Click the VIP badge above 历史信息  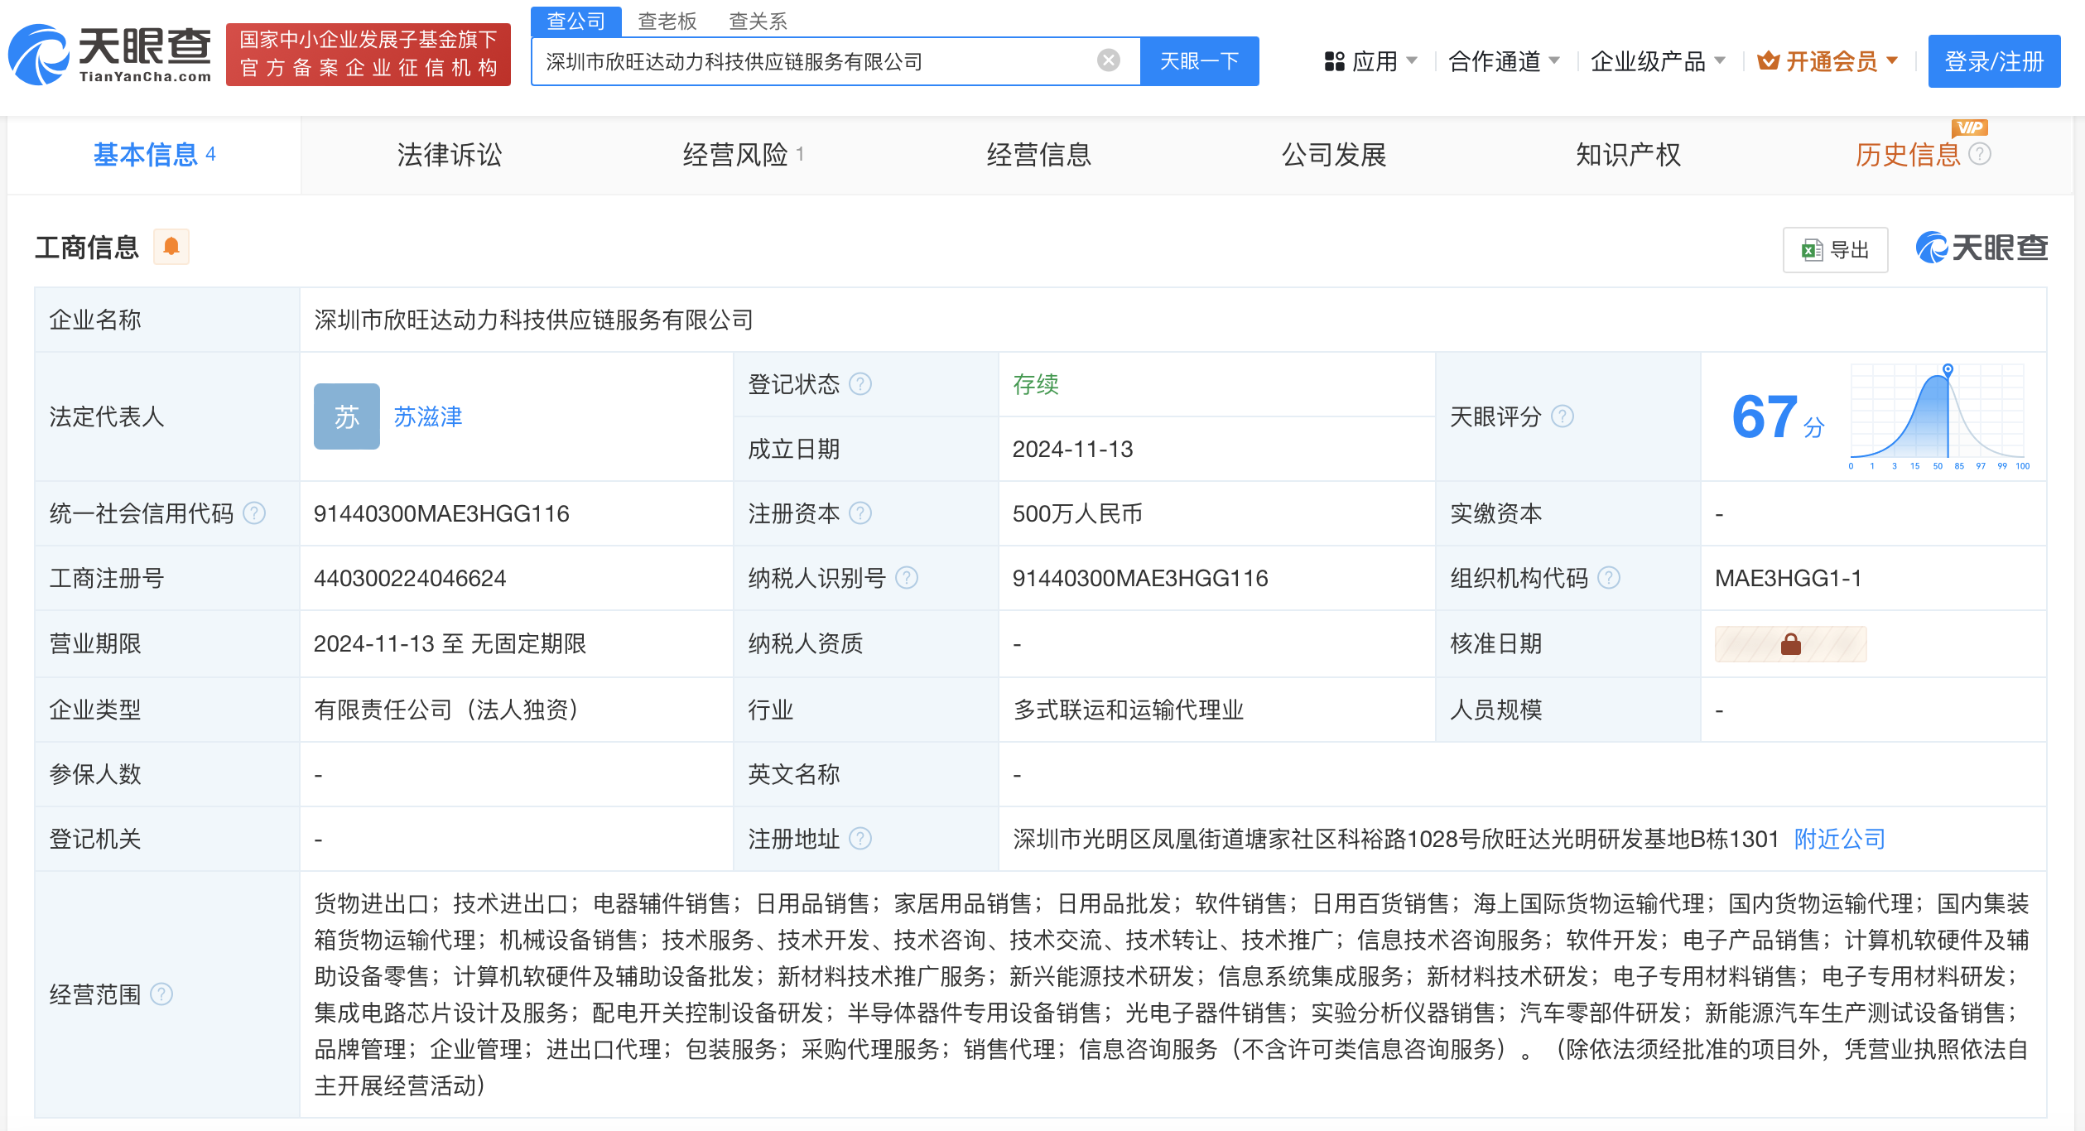[1969, 128]
